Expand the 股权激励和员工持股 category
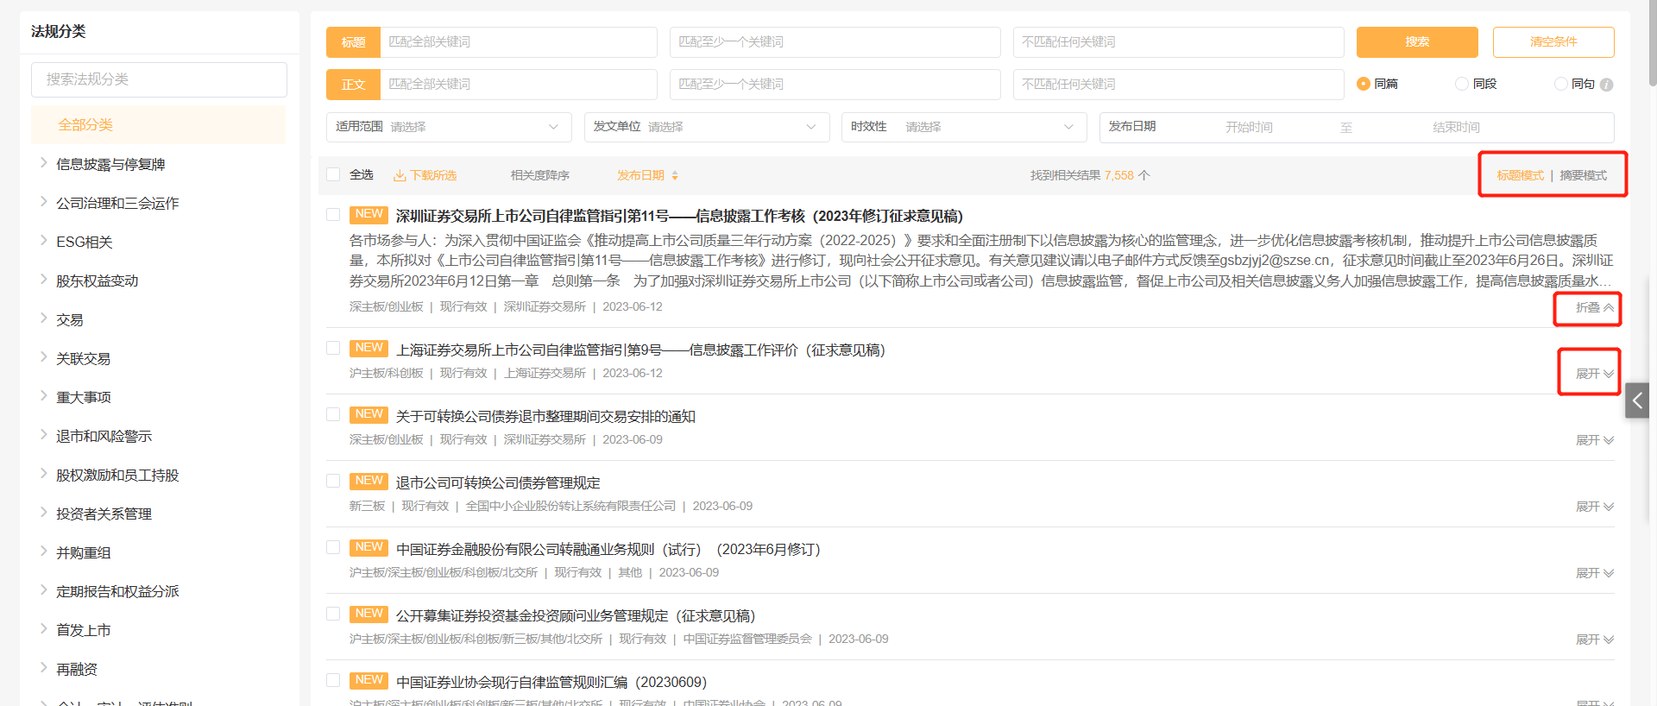Image resolution: width=1657 pixels, height=706 pixels. pos(43,473)
